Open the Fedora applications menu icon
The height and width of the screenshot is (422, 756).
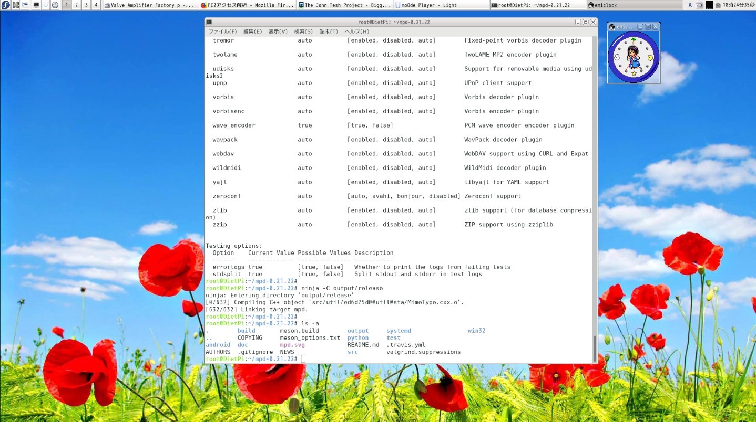click(6, 4)
